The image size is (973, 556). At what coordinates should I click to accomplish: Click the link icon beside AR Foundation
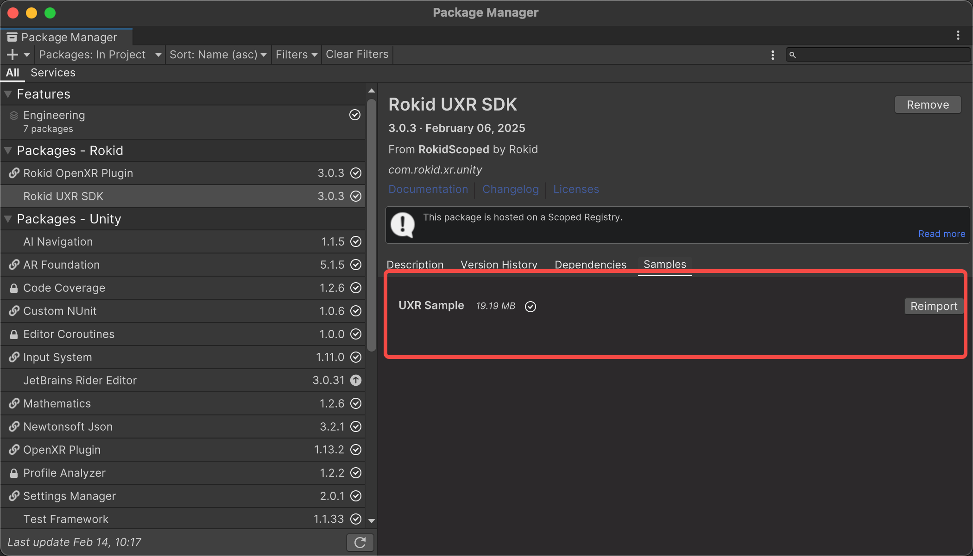click(14, 265)
